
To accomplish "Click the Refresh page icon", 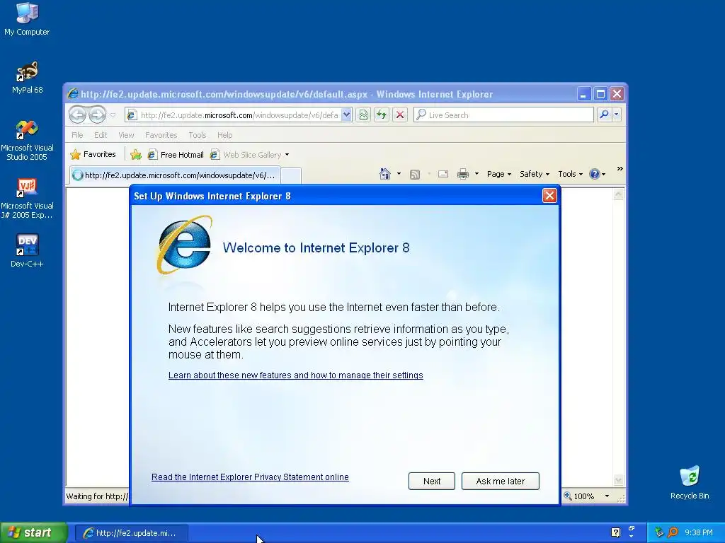I will (382, 115).
